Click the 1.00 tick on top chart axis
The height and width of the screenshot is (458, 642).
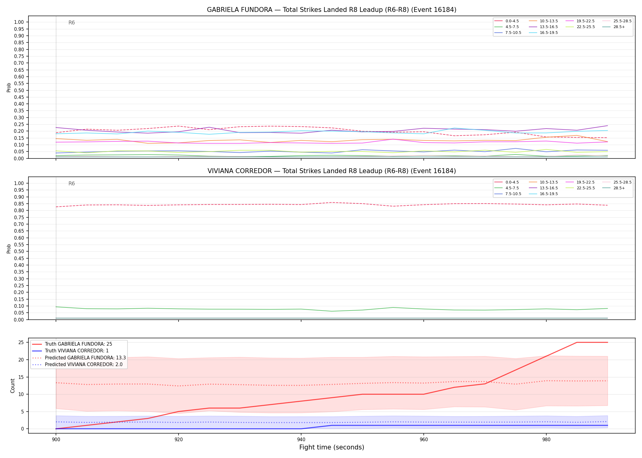[x=19, y=22]
